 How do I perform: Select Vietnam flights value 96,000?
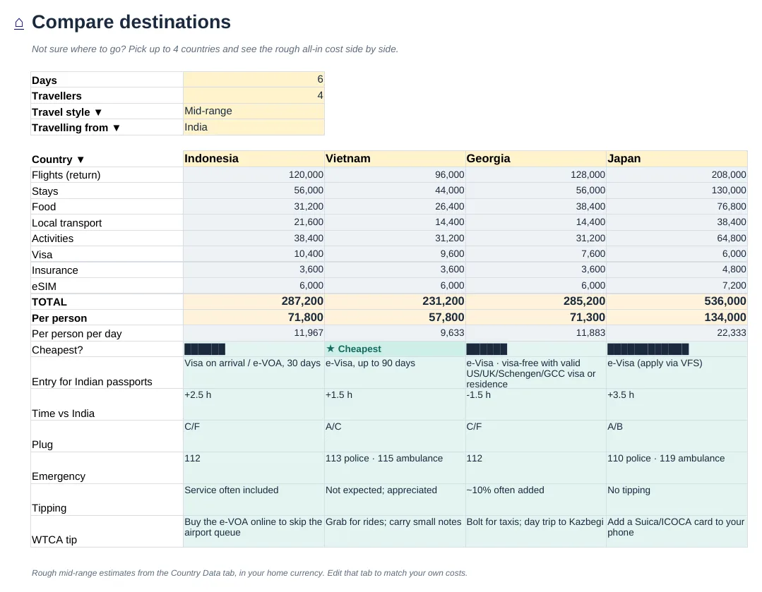[x=395, y=175]
